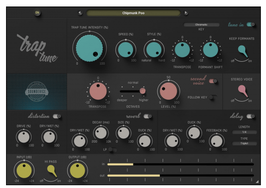
Task: Click the reverb Size knob
Action: pos(123,133)
